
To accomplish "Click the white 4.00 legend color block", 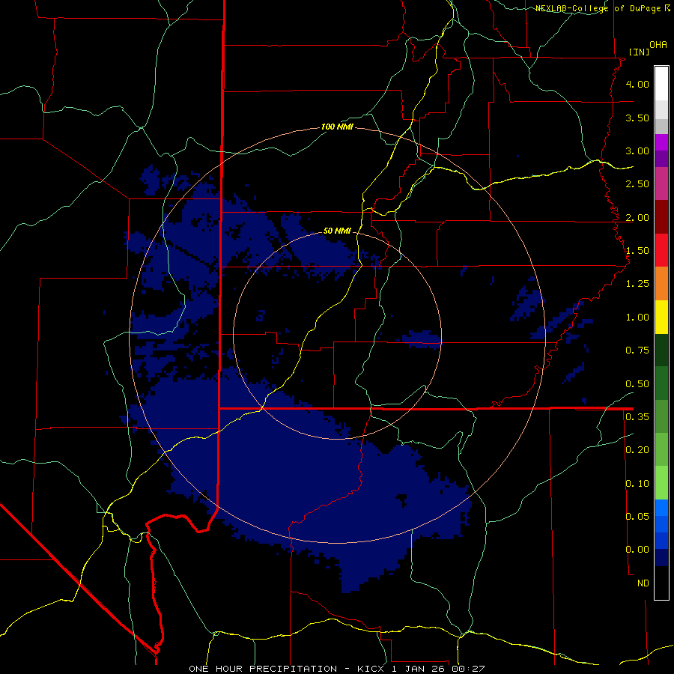I will tap(661, 84).
